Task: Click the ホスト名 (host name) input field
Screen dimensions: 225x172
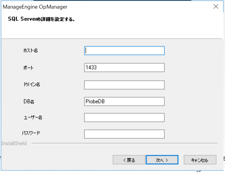Action: (124, 51)
